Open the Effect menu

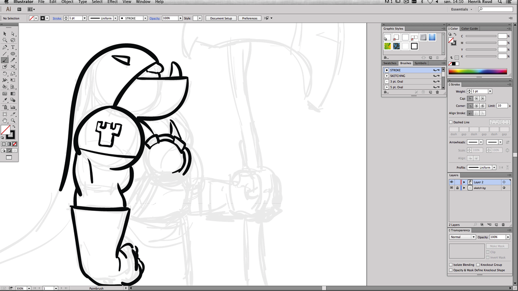[112, 2]
